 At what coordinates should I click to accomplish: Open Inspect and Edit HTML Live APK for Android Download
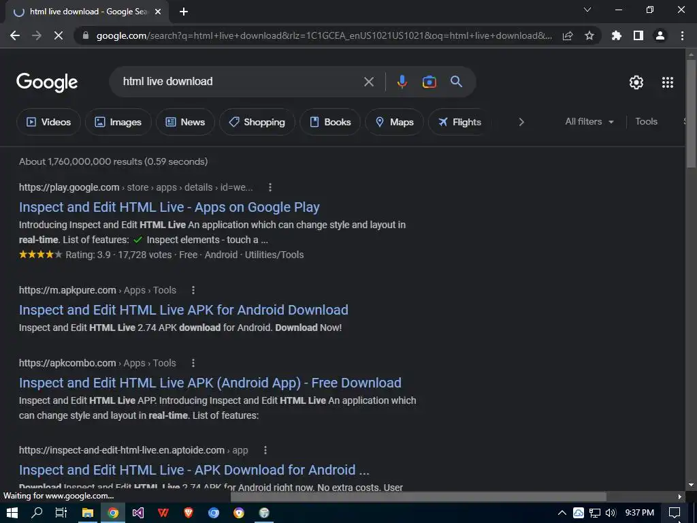point(184,310)
